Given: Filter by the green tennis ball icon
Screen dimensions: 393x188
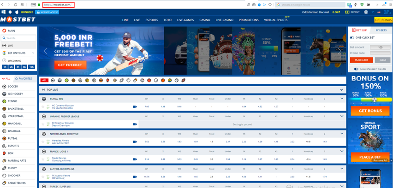Looking at the screenshot, I should click(66, 80).
